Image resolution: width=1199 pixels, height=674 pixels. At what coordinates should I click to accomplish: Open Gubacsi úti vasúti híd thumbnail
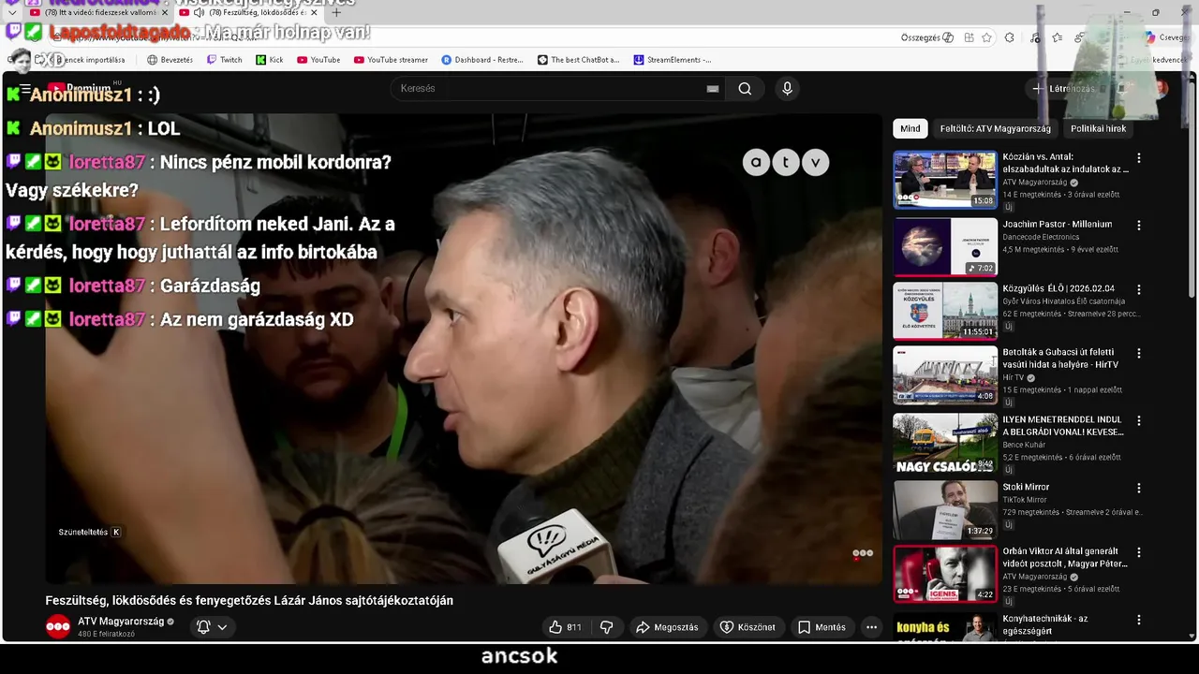[x=944, y=375]
